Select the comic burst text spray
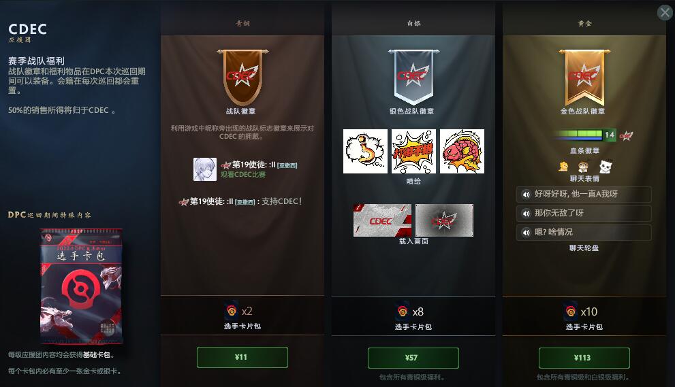Screen dimensions: 675x387 coord(413,152)
